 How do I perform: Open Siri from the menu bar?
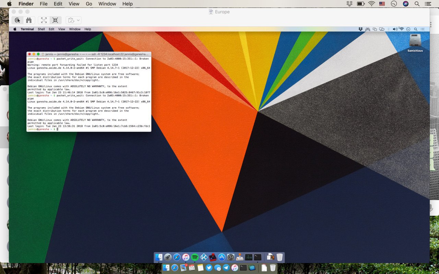(x=406, y=4)
